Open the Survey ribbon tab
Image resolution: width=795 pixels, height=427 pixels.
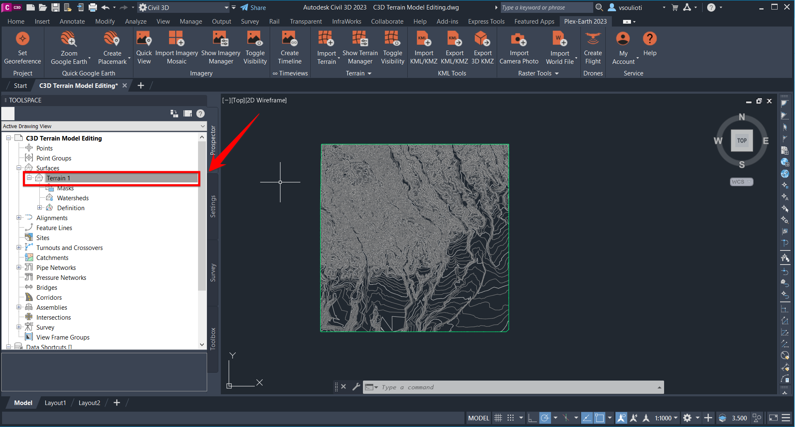tap(250, 22)
